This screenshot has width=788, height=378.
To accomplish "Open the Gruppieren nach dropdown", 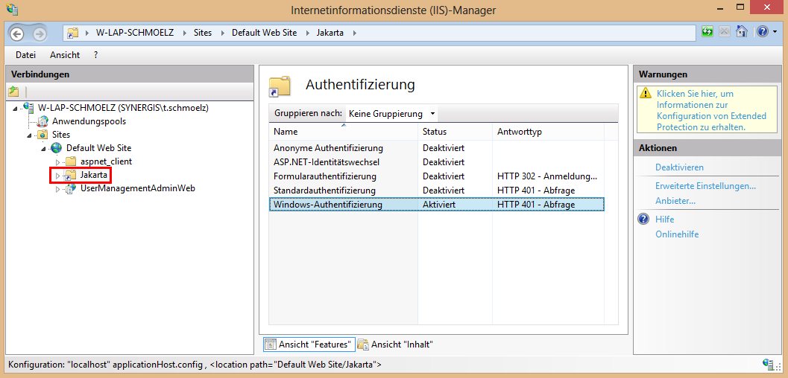I will tap(391, 114).
